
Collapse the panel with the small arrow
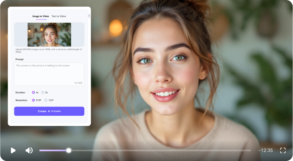point(89,16)
